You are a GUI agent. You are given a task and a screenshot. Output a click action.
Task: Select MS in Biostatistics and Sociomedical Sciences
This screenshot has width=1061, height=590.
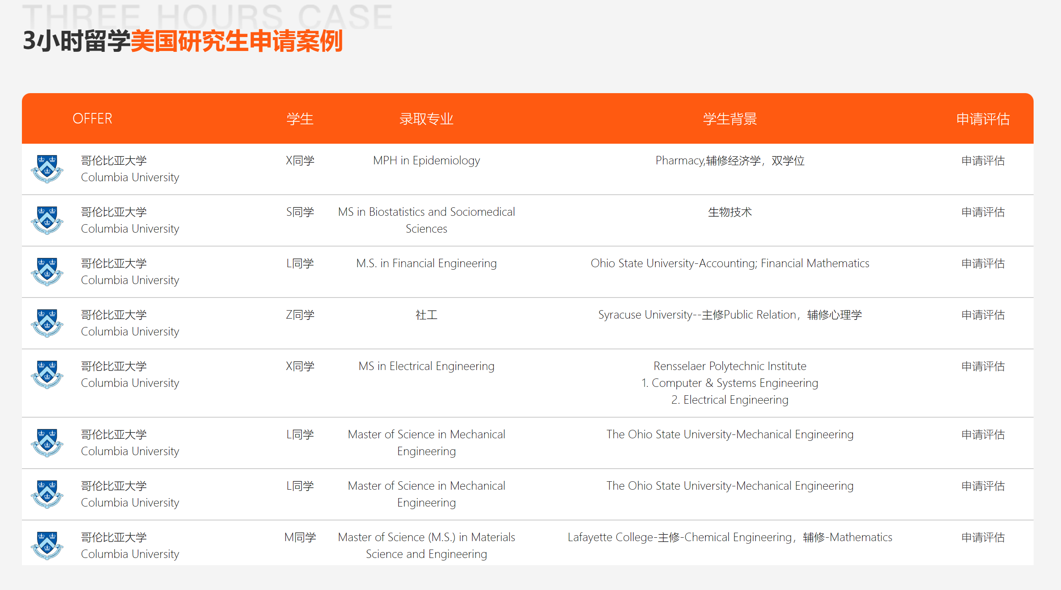[427, 220]
